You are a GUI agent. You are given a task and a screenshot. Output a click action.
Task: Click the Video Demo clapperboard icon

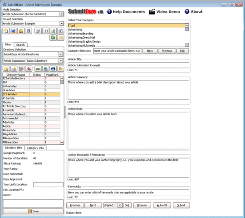(152, 12)
